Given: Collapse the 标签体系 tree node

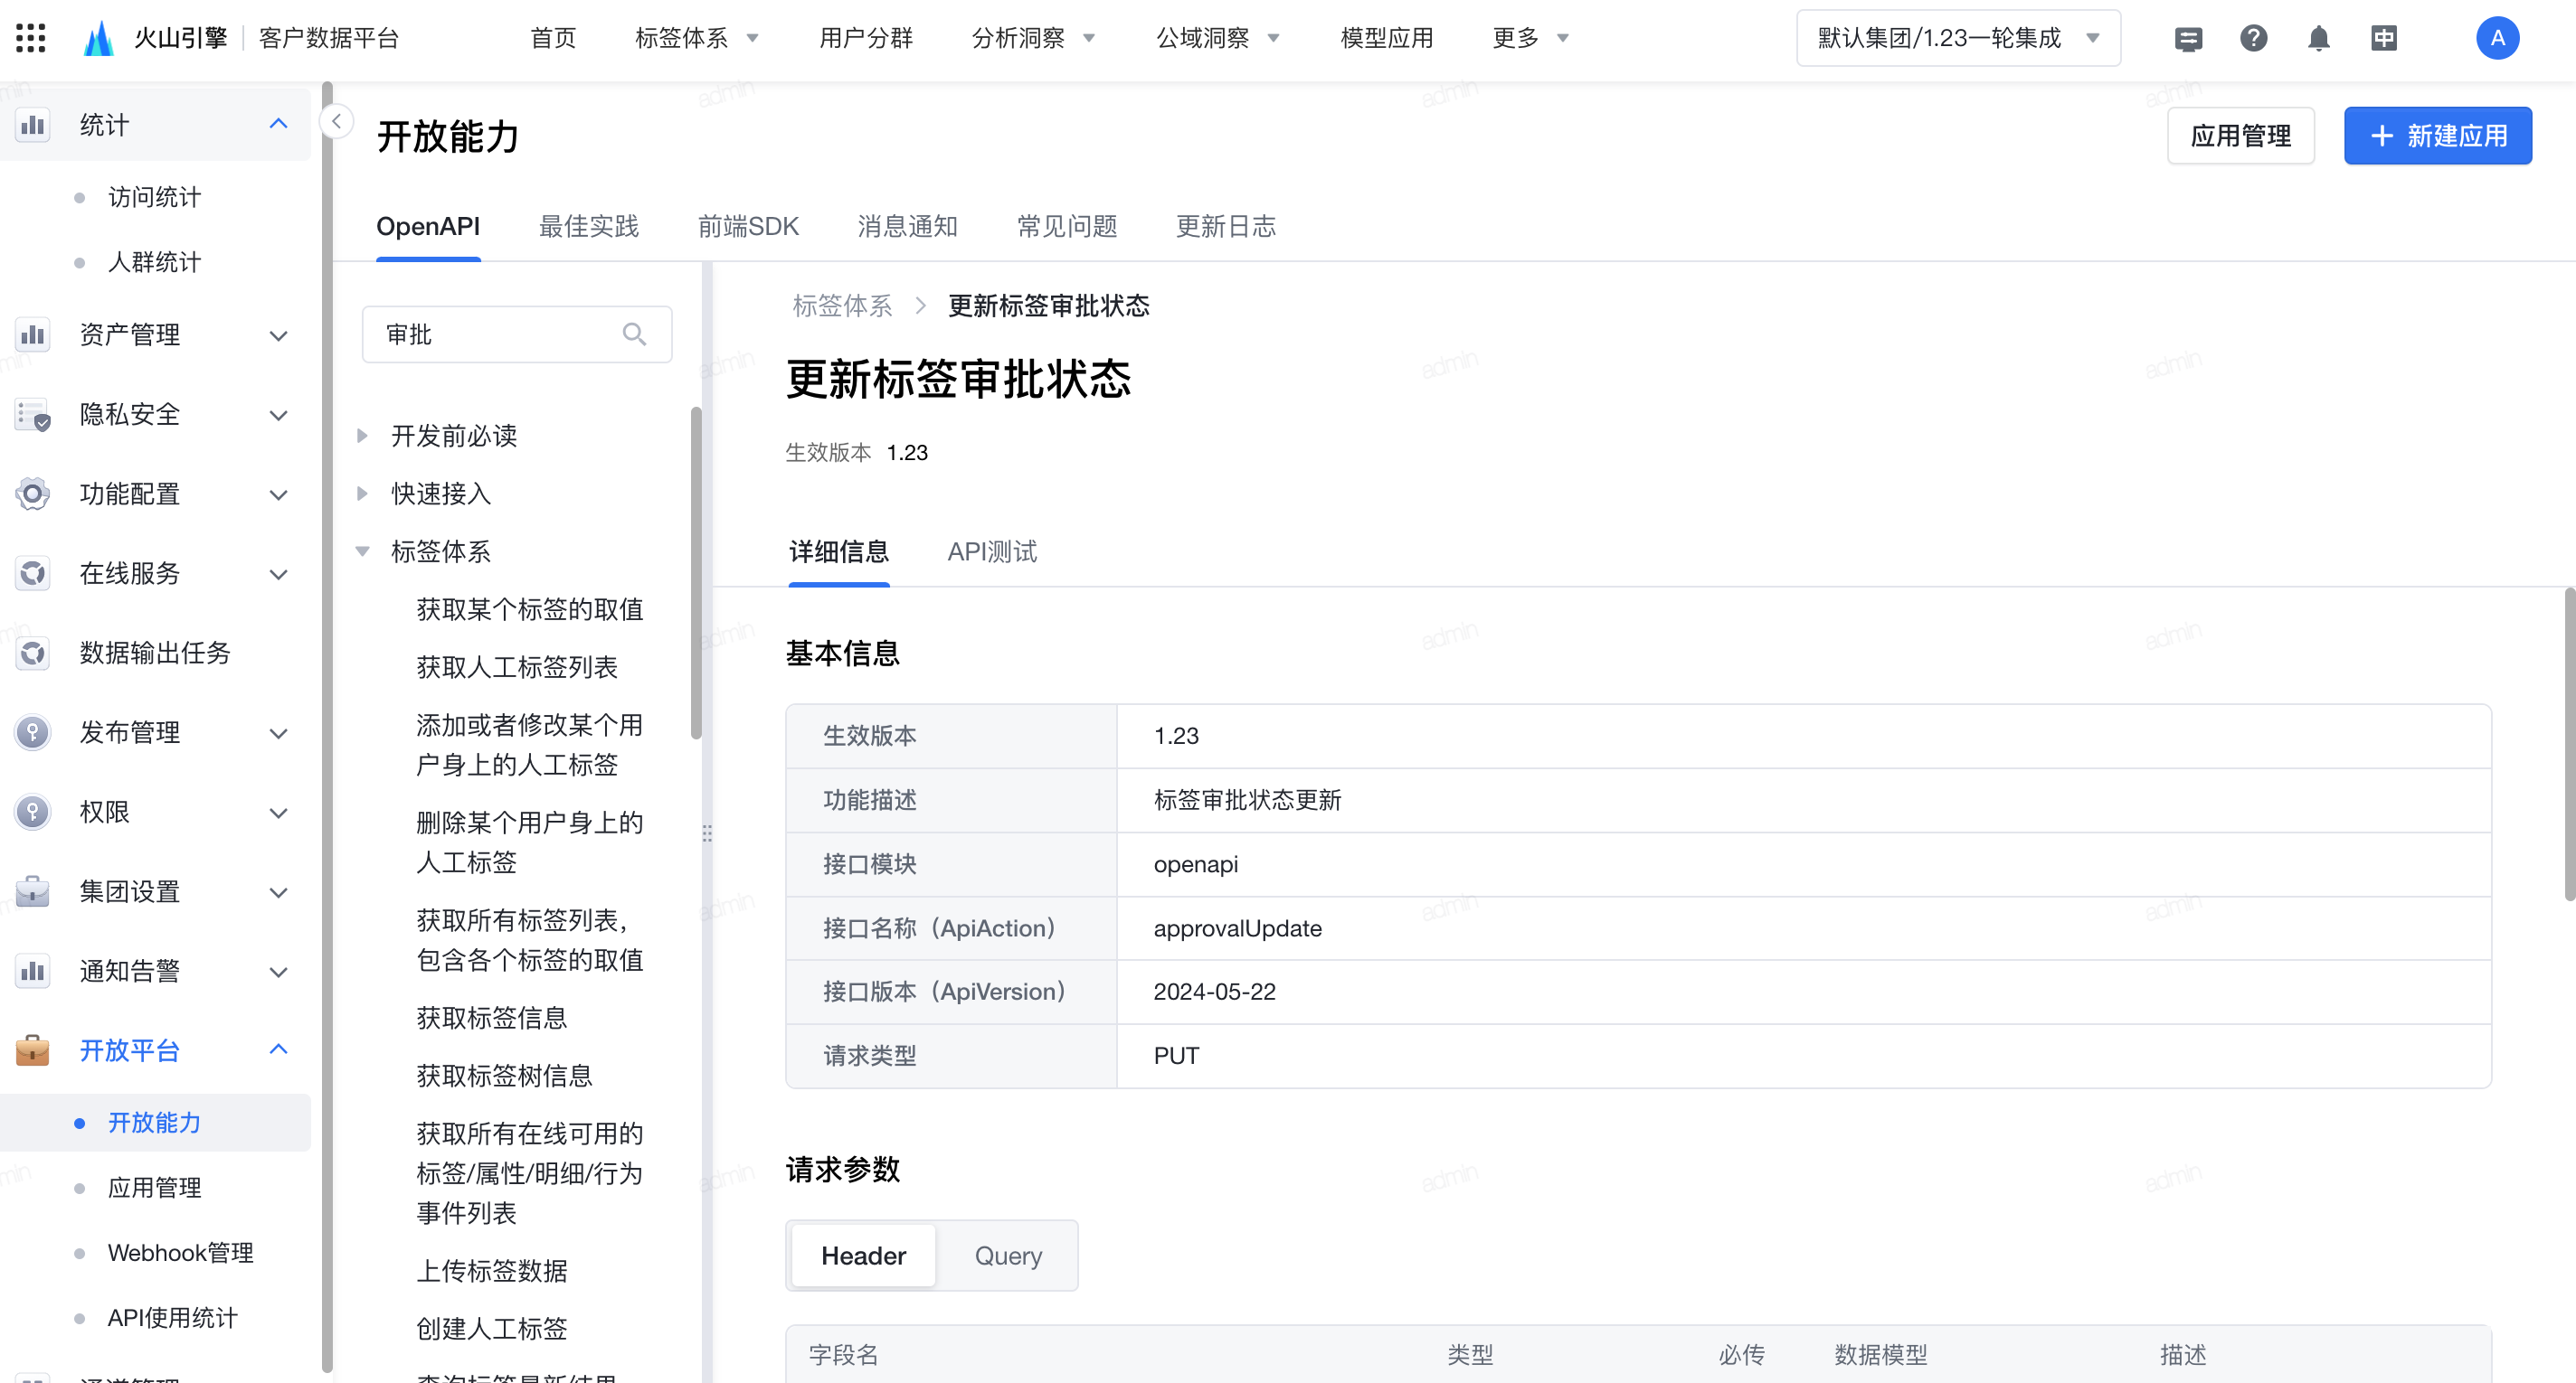Looking at the screenshot, I should pyautogui.click(x=362, y=550).
